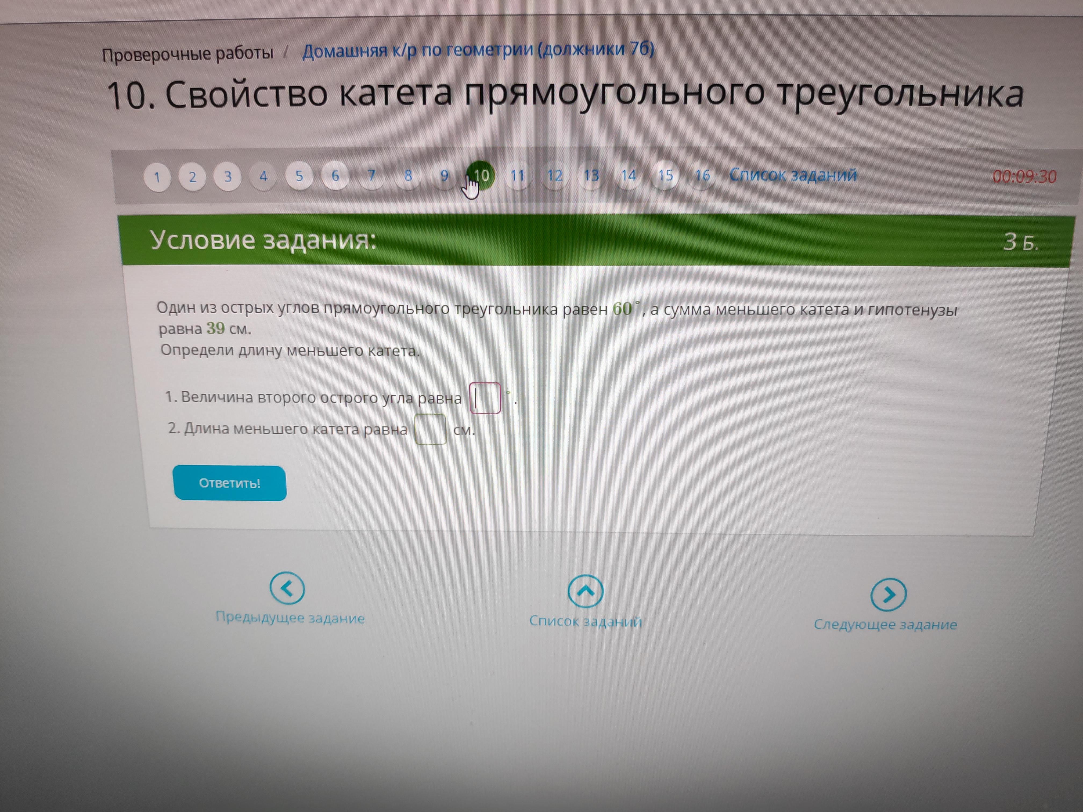Image resolution: width=1083 pixels, height=812 pixels.
Task: Focus the smaller leg length input field
Action: (430, 429)
